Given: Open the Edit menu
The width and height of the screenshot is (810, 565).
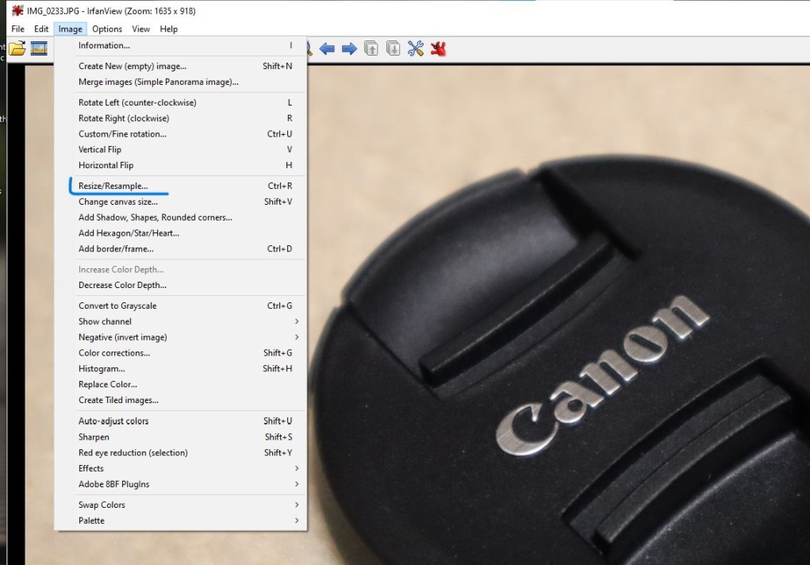Looking at the screenshot, I should click(x=41, y=29).
